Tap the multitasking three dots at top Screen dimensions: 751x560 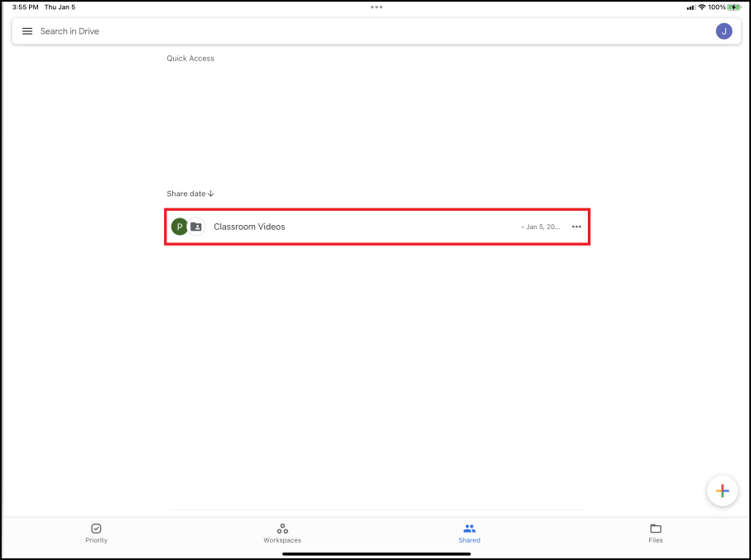pos(377,7)
